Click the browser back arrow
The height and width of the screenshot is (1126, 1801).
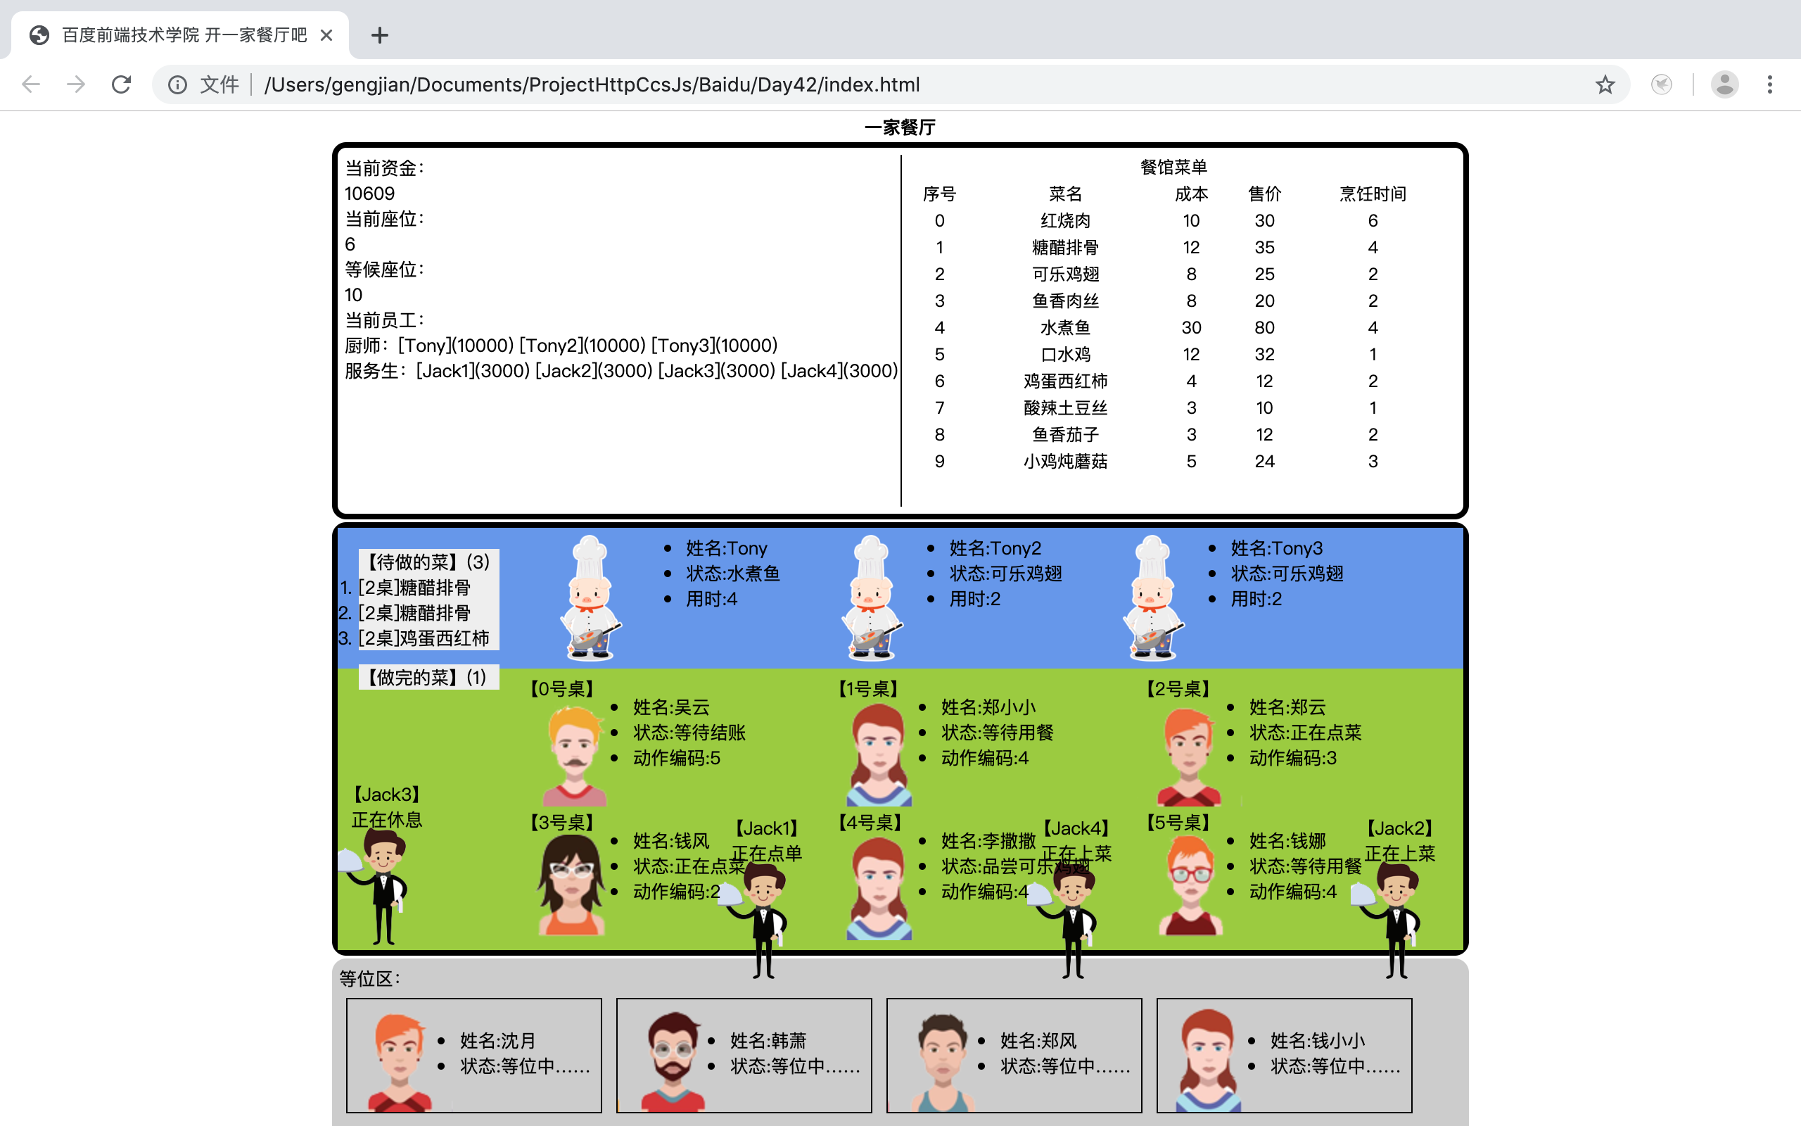pos(31,84)
